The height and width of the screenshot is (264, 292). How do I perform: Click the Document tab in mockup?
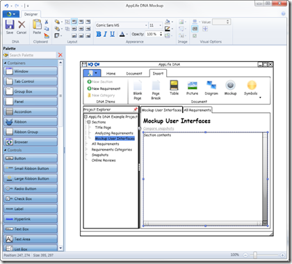point(134,73)
